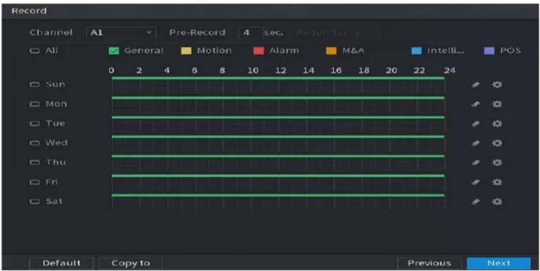
Task: Select the POS record type box
Action: (x=489, y=51)
